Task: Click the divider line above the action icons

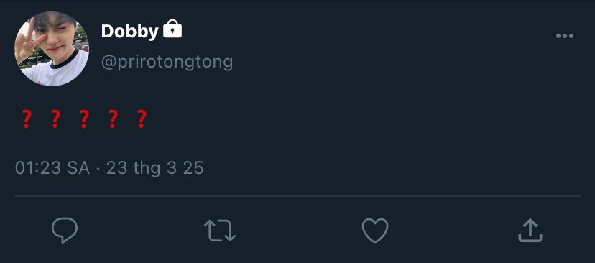Action: [297, 196]
